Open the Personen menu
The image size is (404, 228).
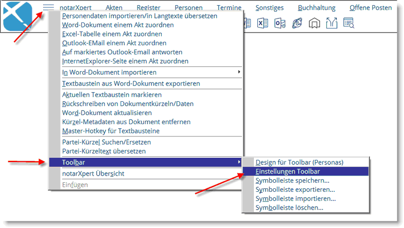(x=189, y=8)
